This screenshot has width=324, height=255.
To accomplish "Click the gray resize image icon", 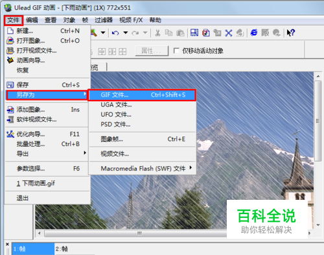I will click(x=217, y=33).
